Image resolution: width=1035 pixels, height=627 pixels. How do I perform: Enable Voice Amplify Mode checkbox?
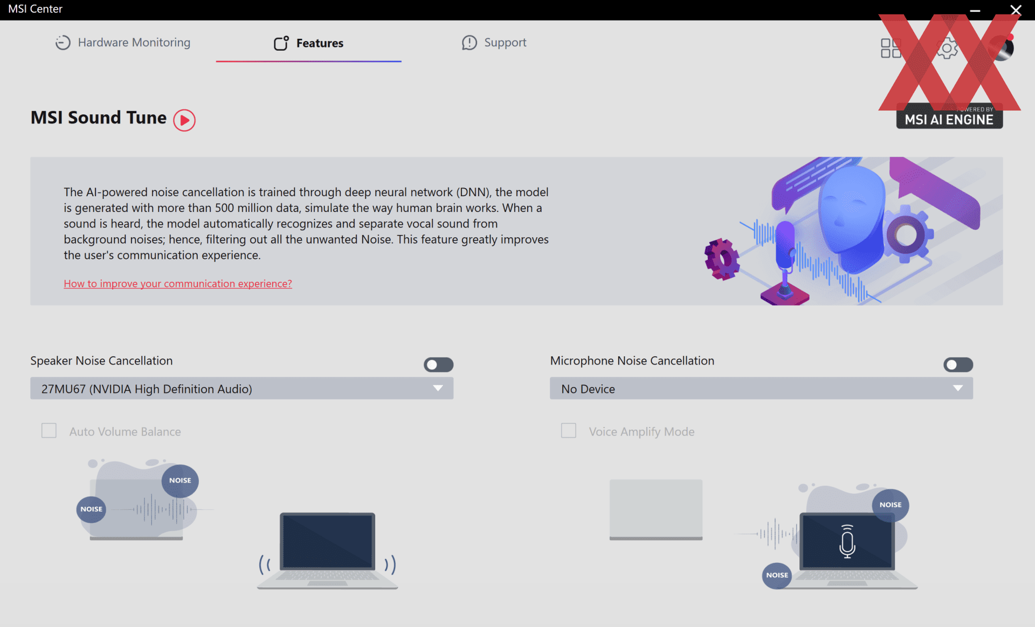(x=569, y=431)
